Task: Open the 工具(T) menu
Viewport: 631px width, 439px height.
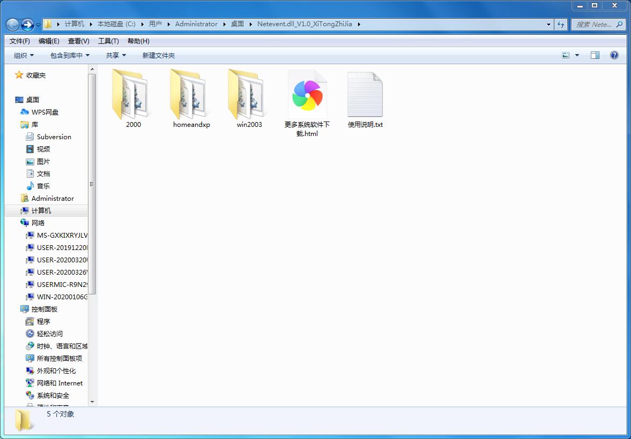Action: [108, 41]
